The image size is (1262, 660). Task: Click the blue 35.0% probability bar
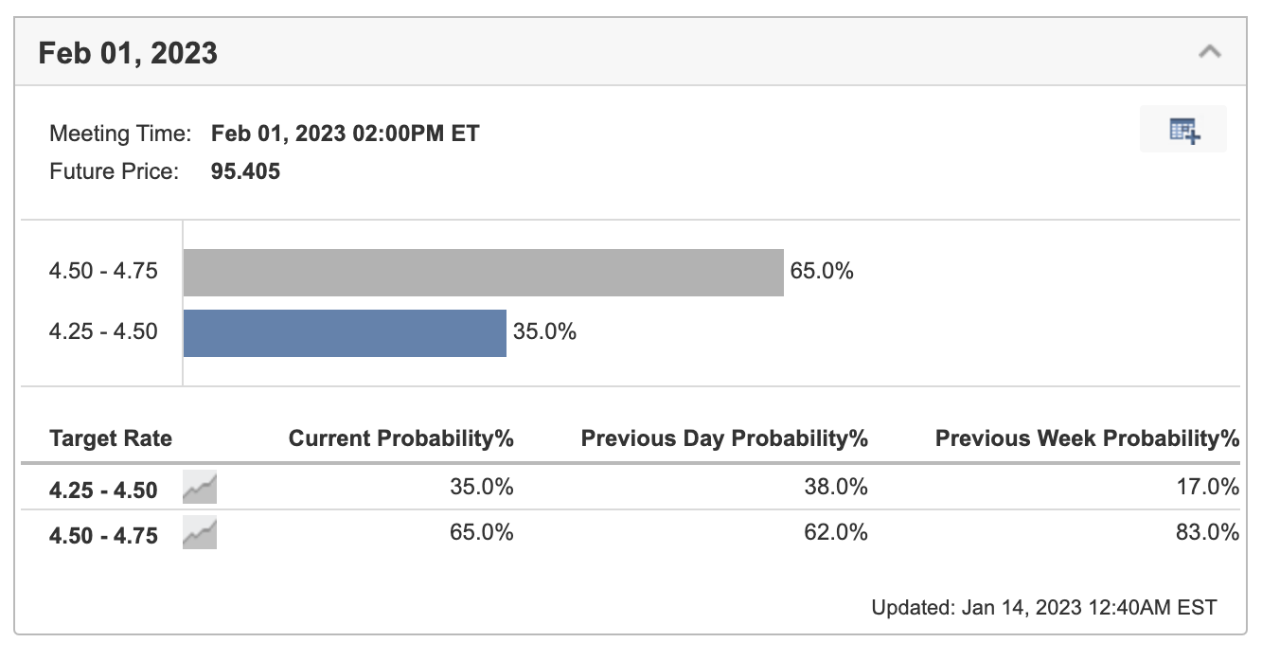pos(345,332)
